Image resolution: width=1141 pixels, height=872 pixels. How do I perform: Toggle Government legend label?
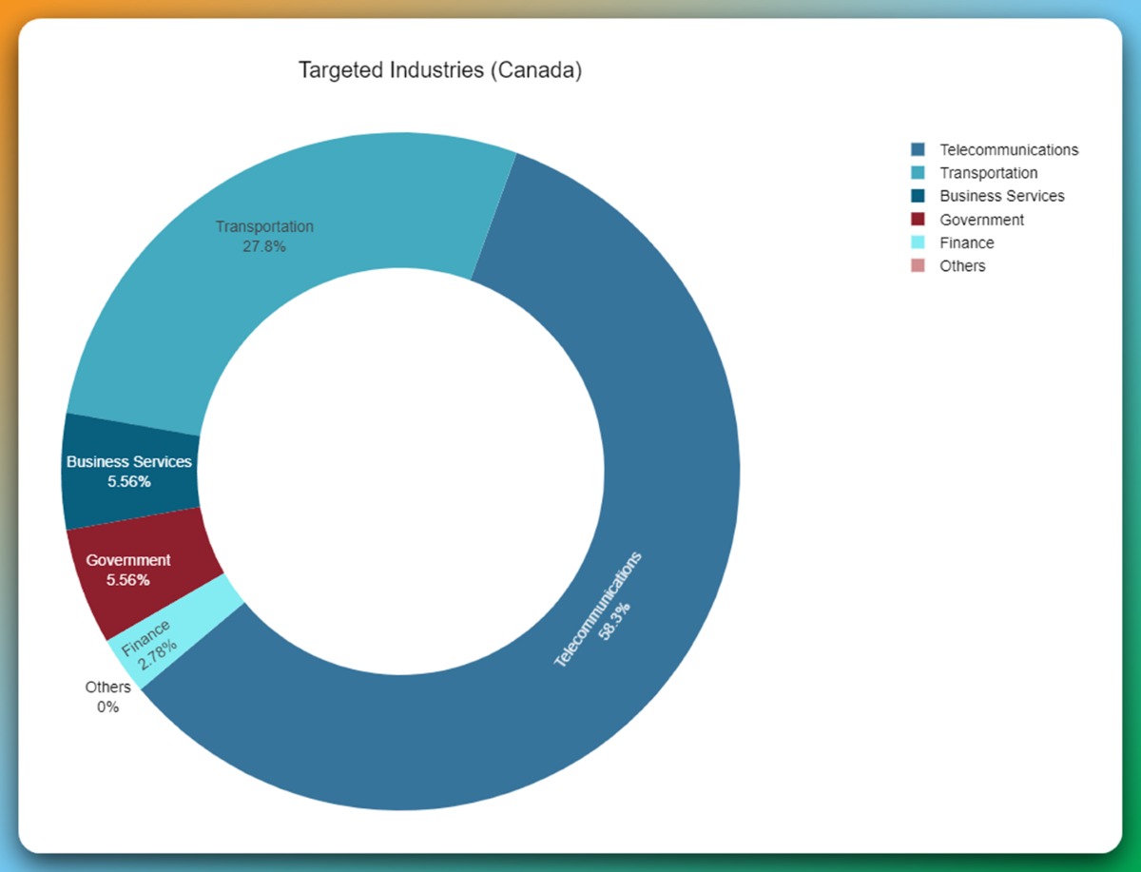pyautogui.click(x=982, y=220)
